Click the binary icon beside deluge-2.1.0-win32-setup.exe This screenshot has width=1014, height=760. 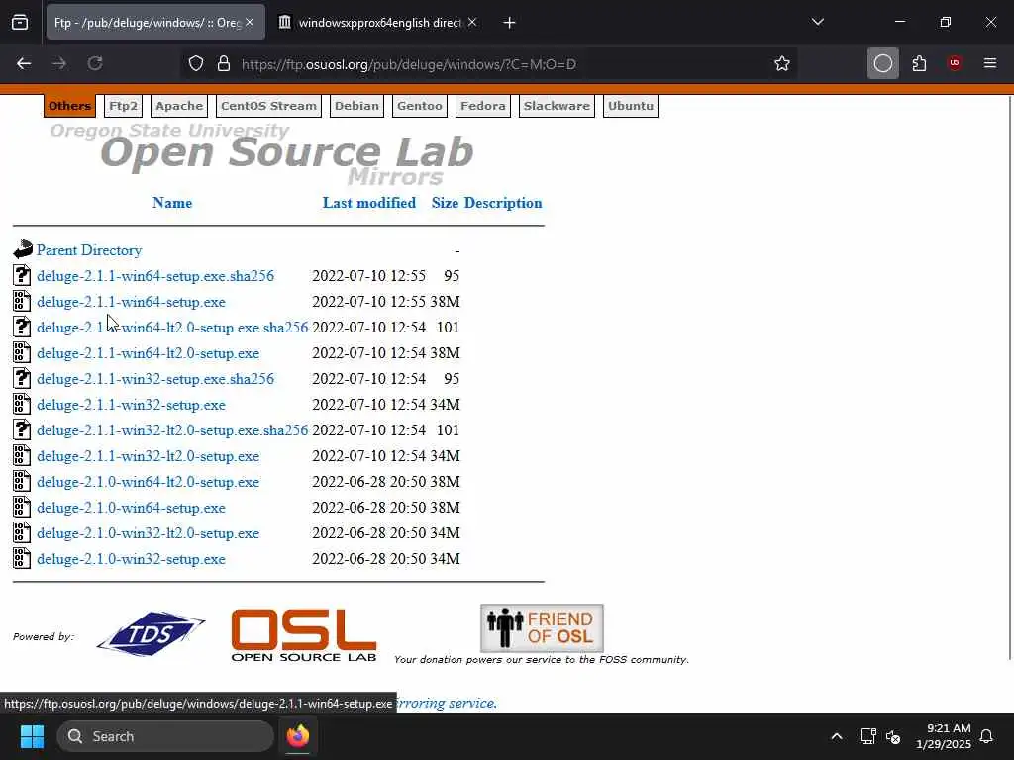(22, 558)
